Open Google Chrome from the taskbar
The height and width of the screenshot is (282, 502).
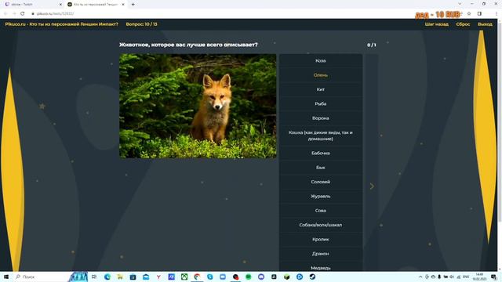tap(197, 277)
